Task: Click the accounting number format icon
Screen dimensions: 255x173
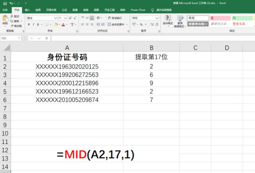Action: (x=134, y=24)
